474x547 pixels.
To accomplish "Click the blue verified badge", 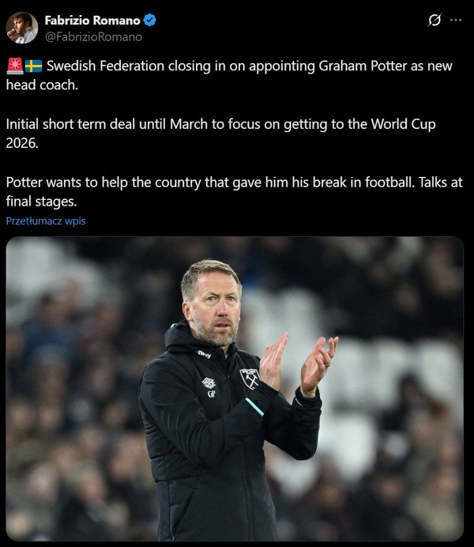I will click(x=150, y=21).
